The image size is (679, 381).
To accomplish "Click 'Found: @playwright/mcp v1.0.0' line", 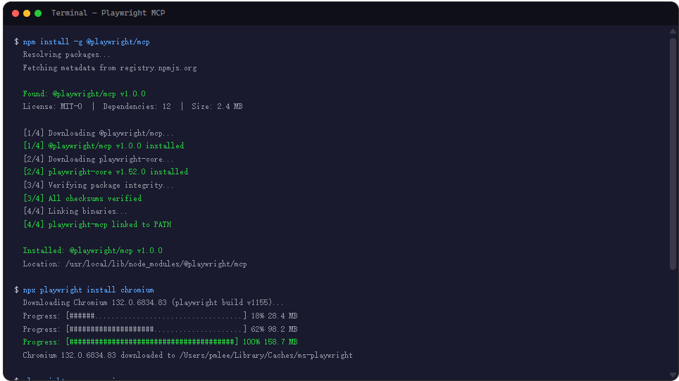I will coord(84,93).
